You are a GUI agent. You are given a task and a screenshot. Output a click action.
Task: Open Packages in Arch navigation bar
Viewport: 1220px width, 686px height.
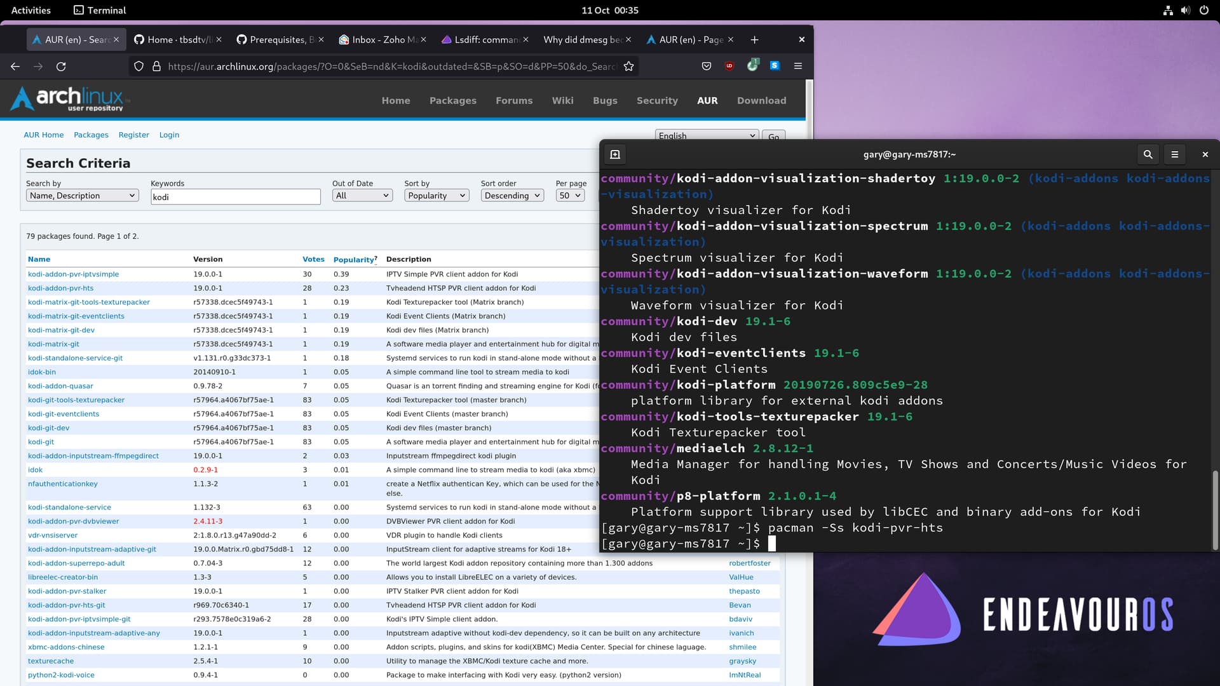coord(452,100)
